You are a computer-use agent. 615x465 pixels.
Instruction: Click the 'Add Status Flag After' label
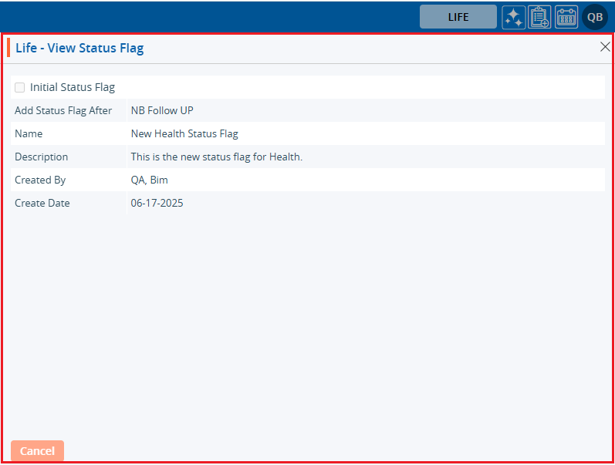tap(63, 110)
